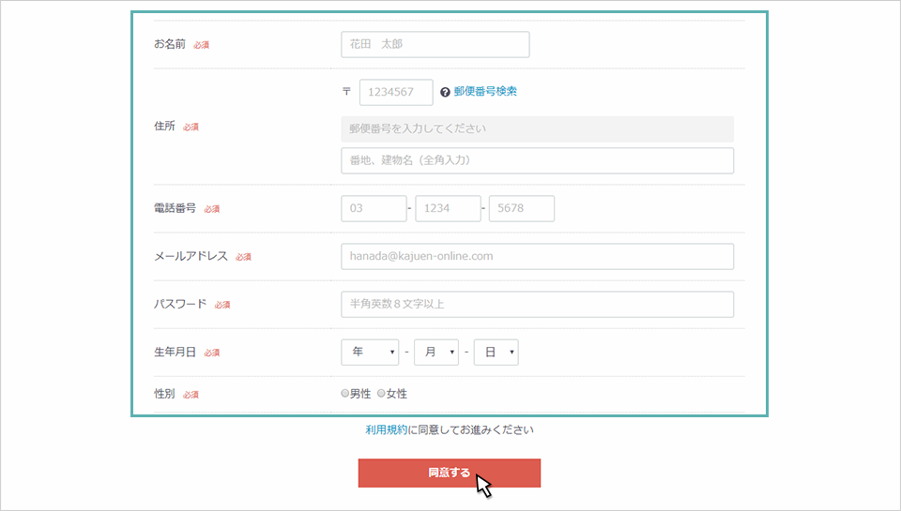Open the 利用規約 terms link
The width and height of the screenshot is (901, 511).
(x=387, y=430)
